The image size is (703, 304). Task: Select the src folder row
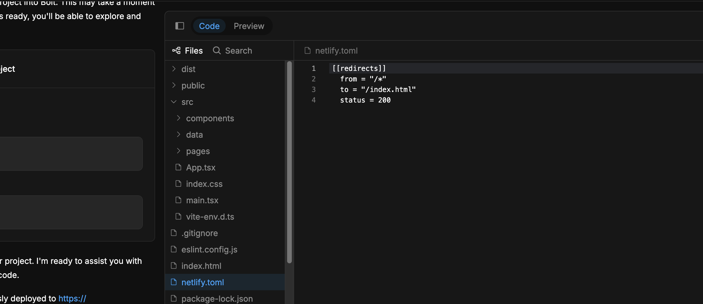point(225,102)
